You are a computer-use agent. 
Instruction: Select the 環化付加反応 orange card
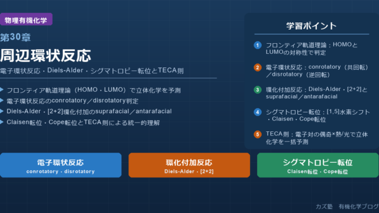(189, 165)
